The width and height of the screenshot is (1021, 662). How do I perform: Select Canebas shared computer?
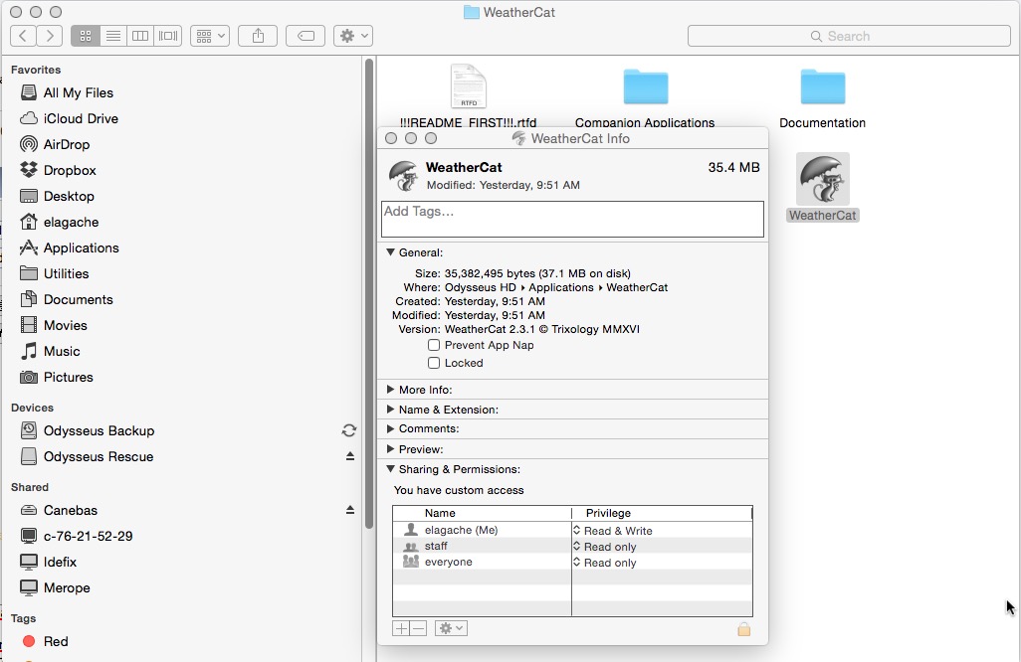(70, 511)
